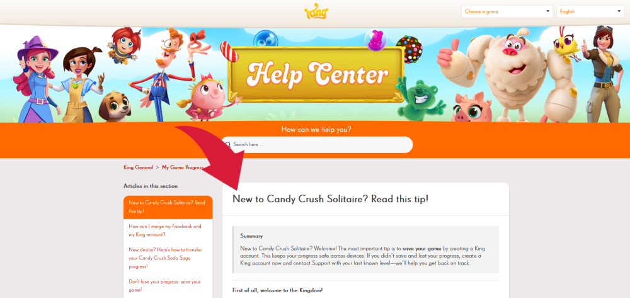Image resolution: width=630 pixels, height=298 pixels.
Task: Click the striped candy next to sign
Action: [x=229, y=52]
